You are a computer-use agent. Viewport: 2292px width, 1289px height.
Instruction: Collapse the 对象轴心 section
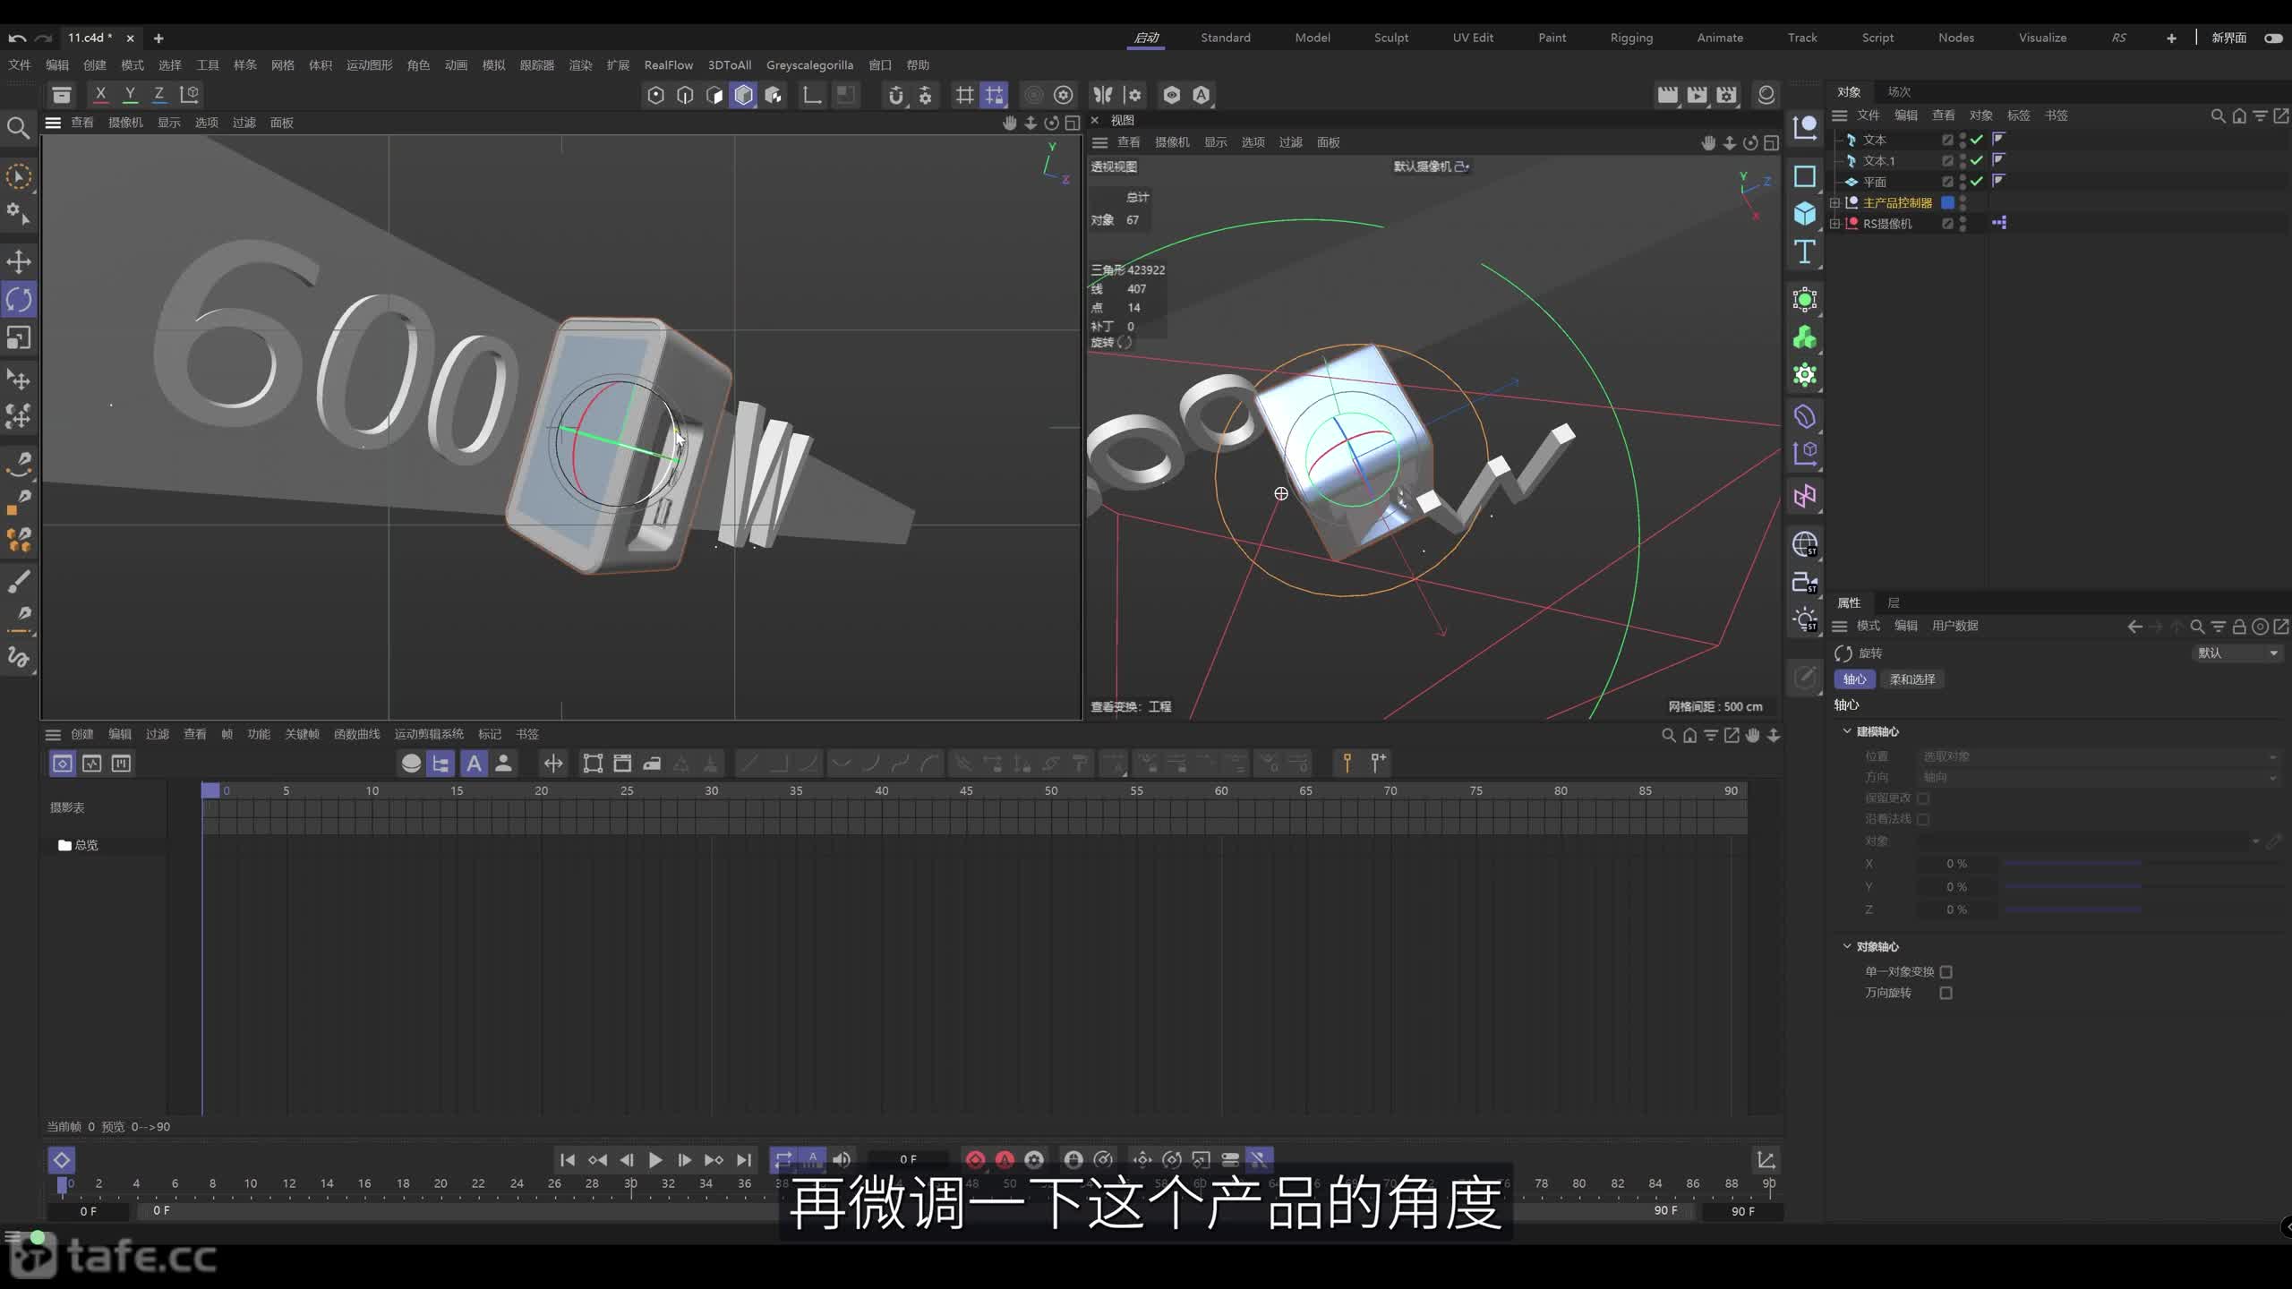[1846, 946]
